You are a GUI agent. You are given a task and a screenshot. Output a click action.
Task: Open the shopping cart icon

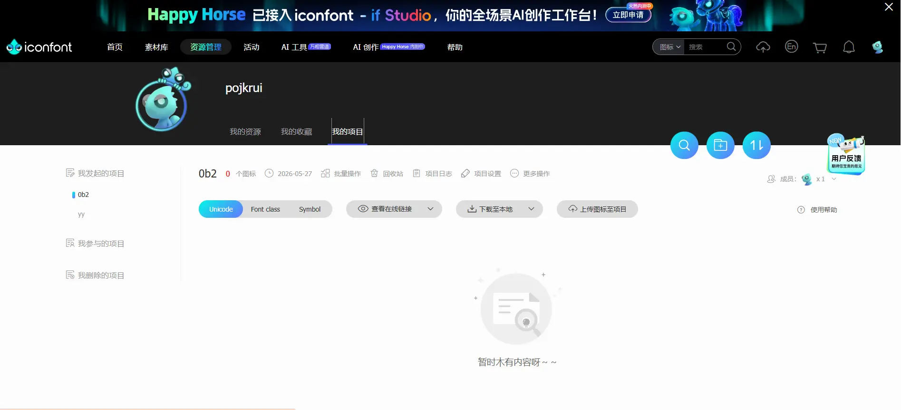click(820, 47)
